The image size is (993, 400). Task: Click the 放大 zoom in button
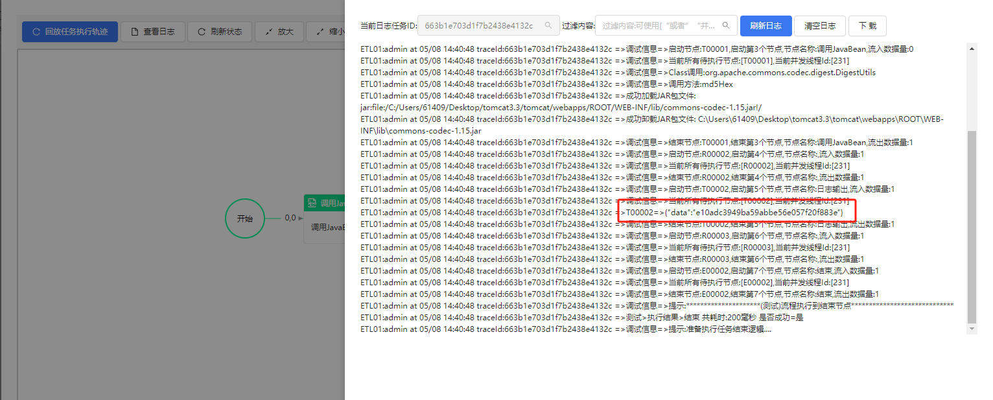(x=279, y=31)
